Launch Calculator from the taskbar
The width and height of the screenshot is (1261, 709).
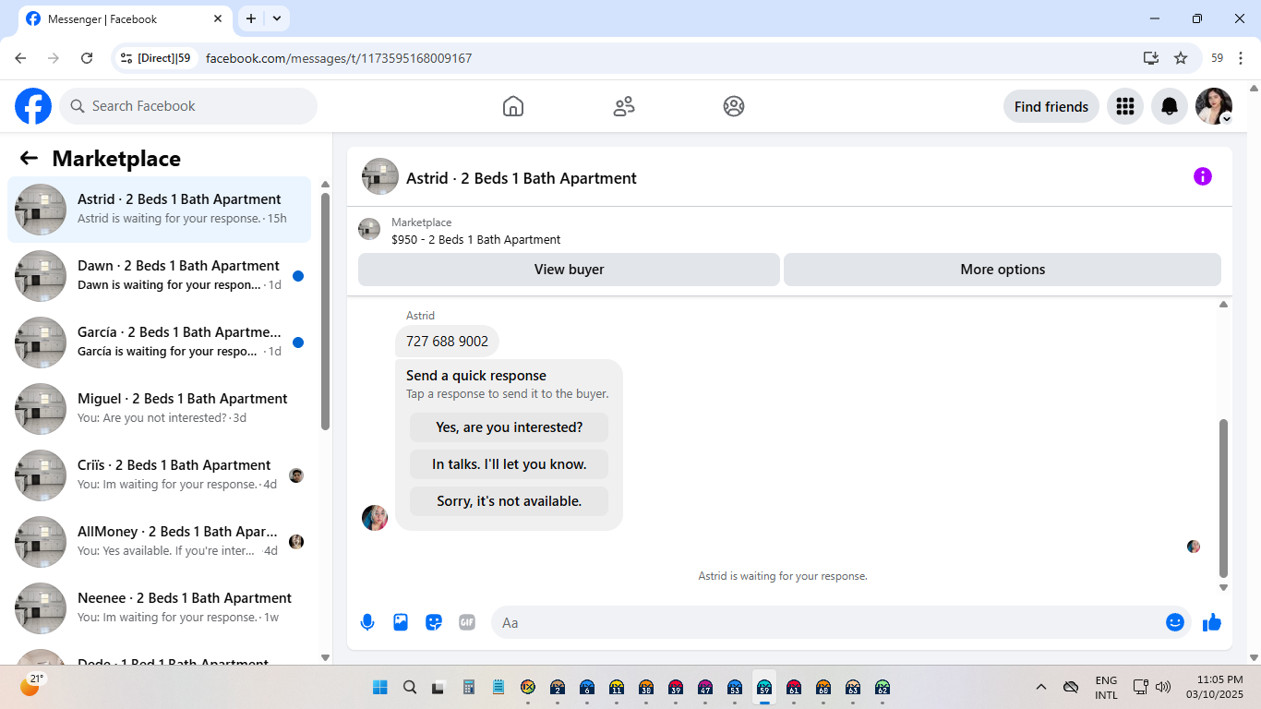469,688
